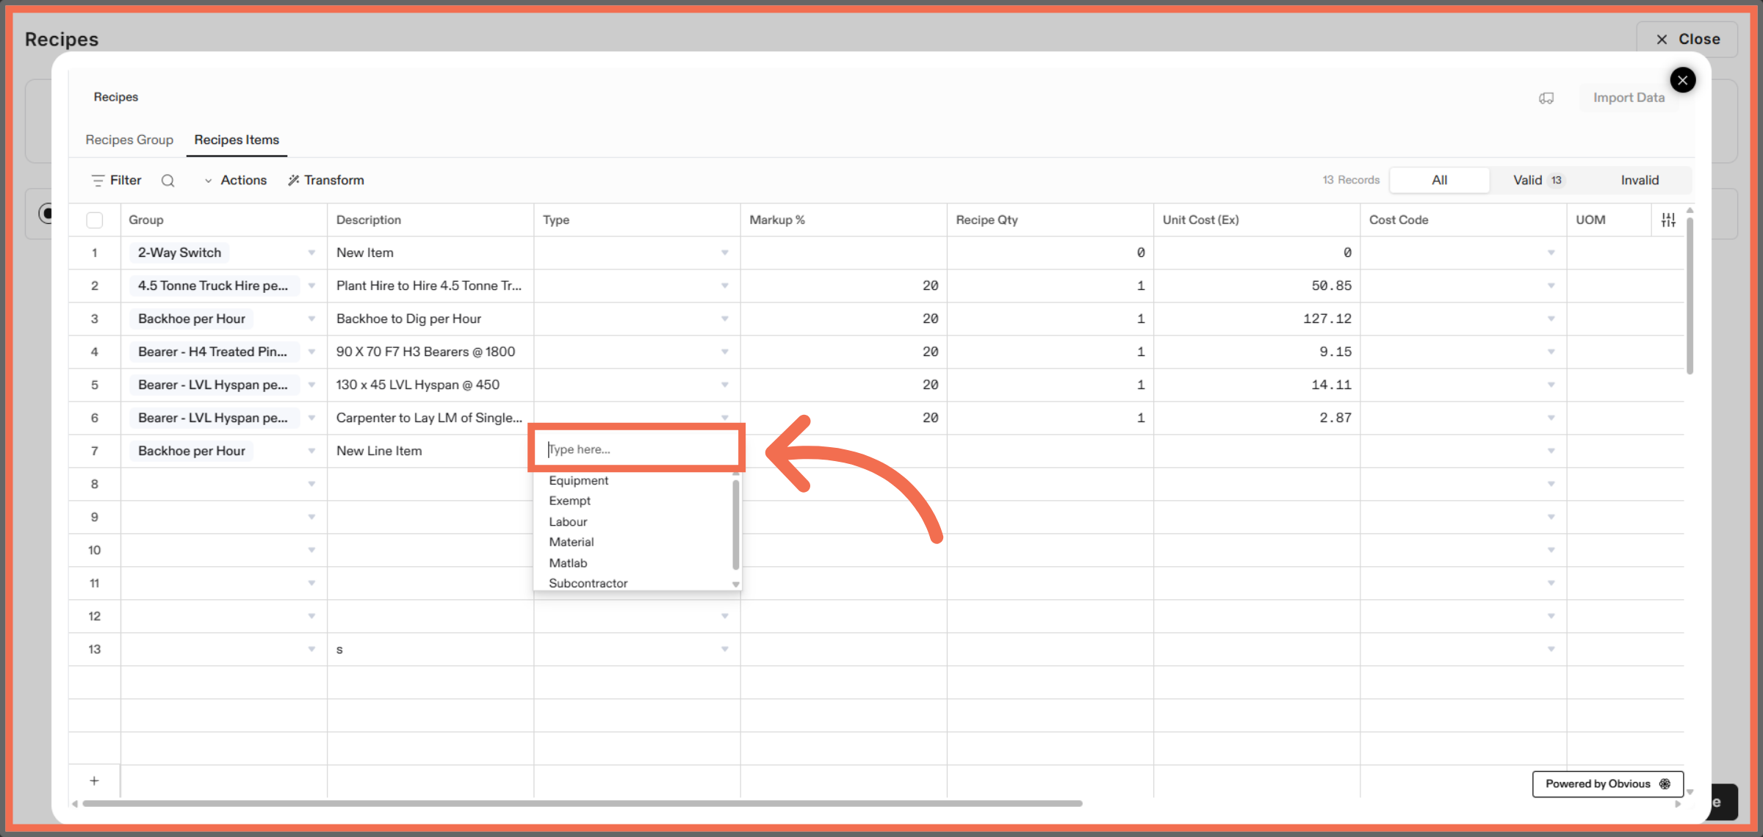Click the Powered by Obvious badge

click(x=1607, y=783)
